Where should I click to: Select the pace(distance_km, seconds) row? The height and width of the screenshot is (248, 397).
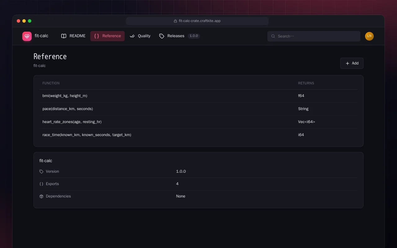(x=198, y=109)
